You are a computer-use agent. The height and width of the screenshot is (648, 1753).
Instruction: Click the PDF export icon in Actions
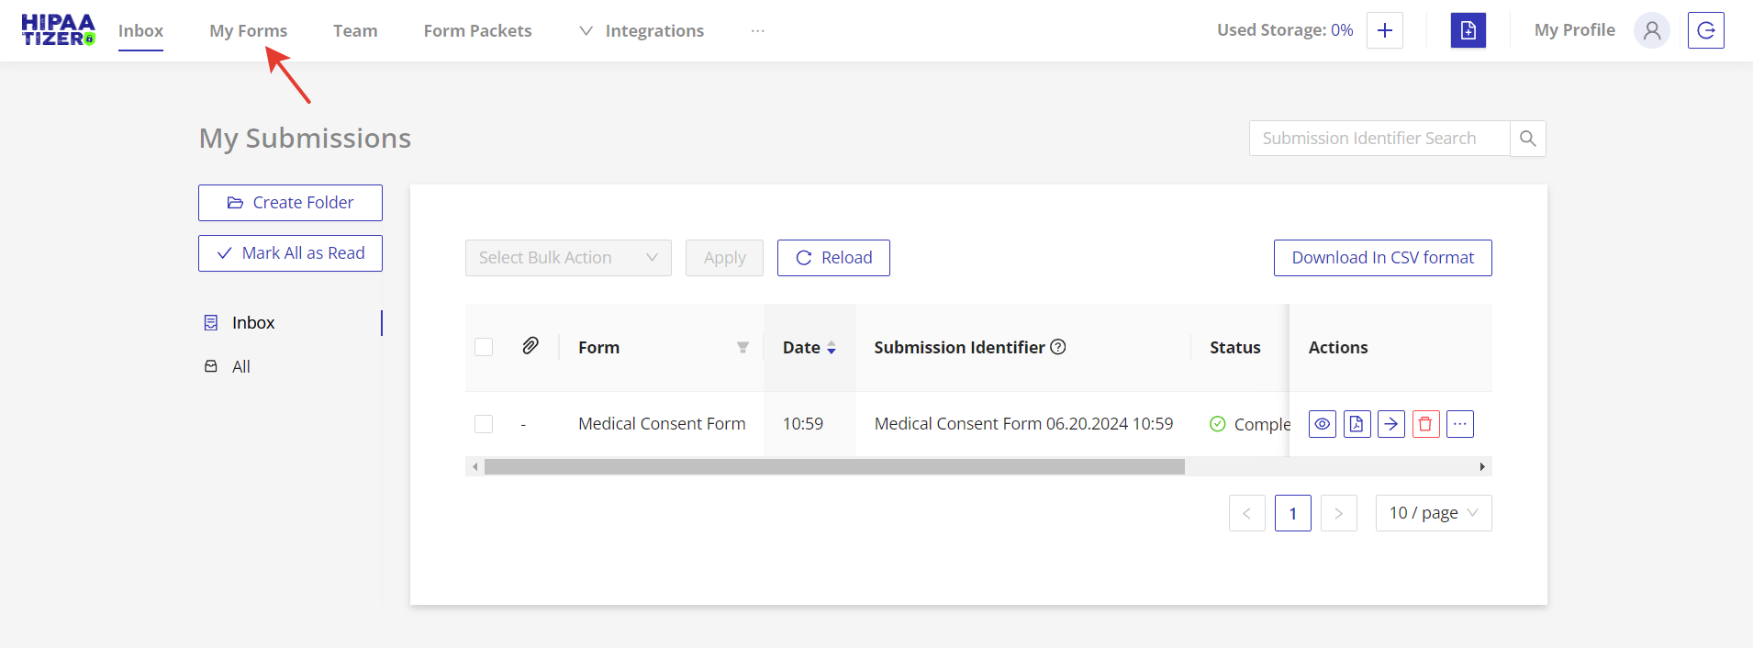[x=1357, y=424]
